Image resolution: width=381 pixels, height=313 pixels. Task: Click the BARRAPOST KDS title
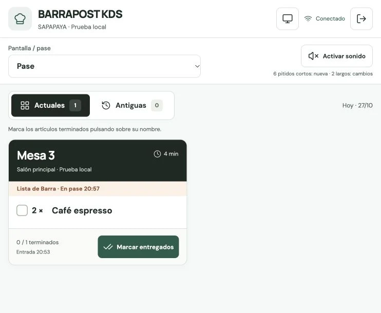point(80,14)
